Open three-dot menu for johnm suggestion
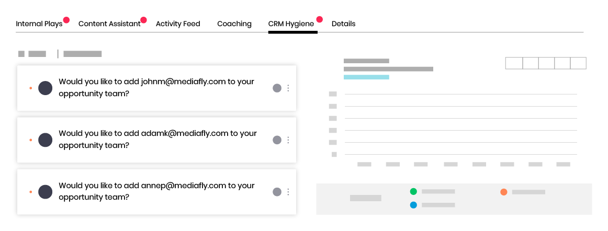The height and width of the screenshot is (231, 608). 288,88
